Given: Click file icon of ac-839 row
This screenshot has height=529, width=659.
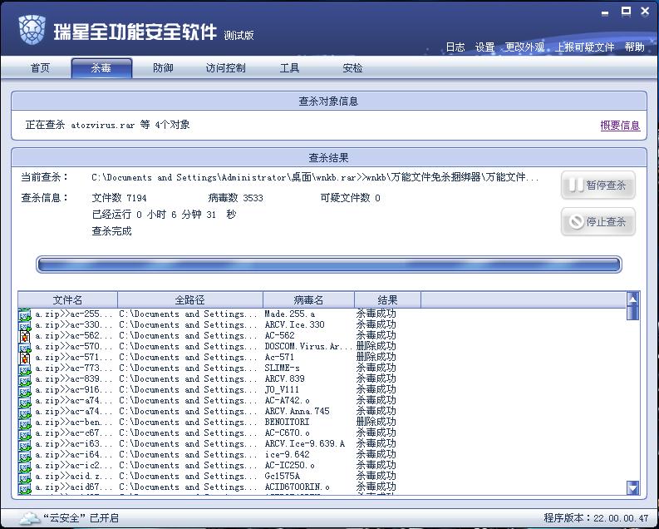Looking at the screenshot, I should (24, 379).
